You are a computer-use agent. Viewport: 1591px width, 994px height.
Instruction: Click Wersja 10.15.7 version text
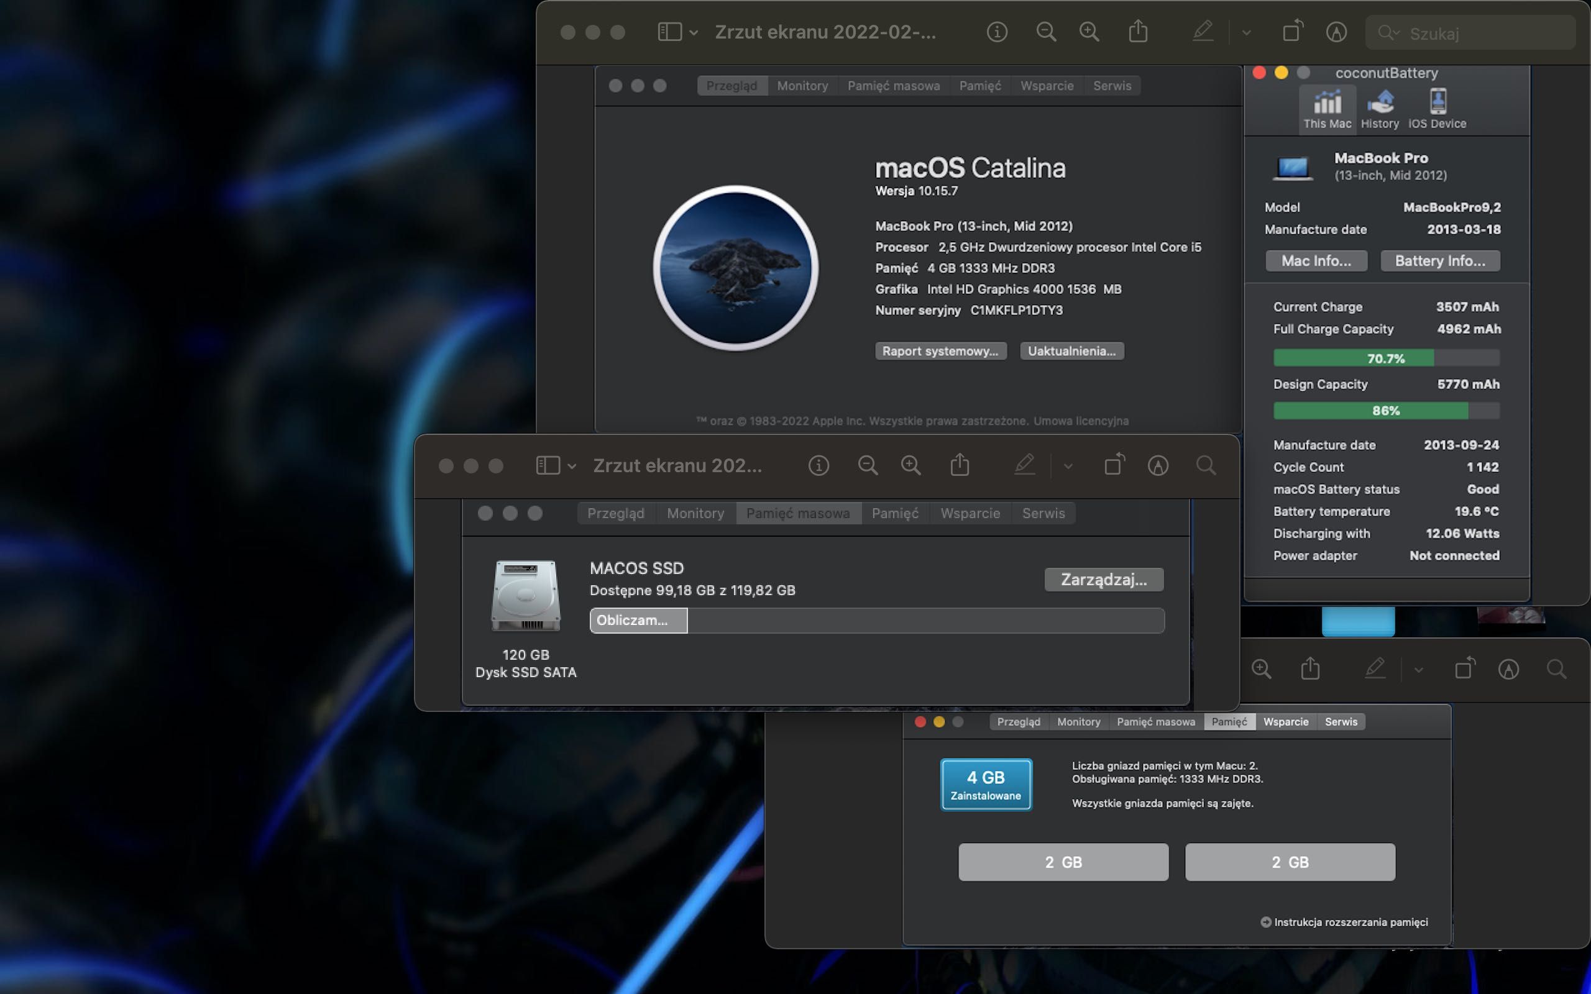coord(916,191)
